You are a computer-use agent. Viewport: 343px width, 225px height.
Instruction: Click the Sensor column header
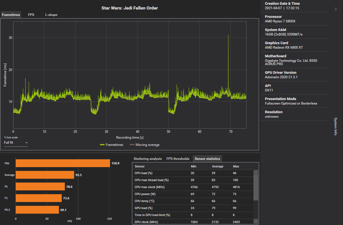[x=140, y=166]
